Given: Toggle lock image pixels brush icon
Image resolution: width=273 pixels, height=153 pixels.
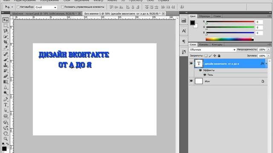Looking at the screenshot, I should (x=210, y=56).
